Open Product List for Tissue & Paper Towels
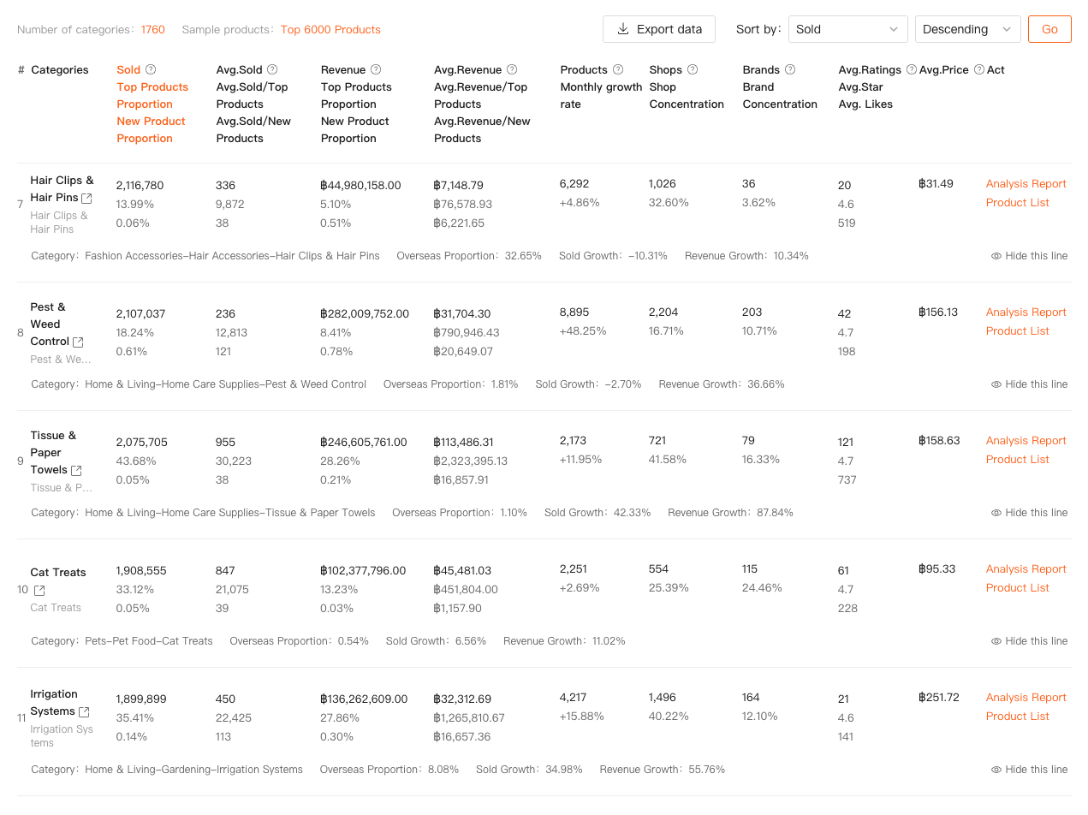The height and width of the screenshot is (815, 1088). pos(1017,460)
